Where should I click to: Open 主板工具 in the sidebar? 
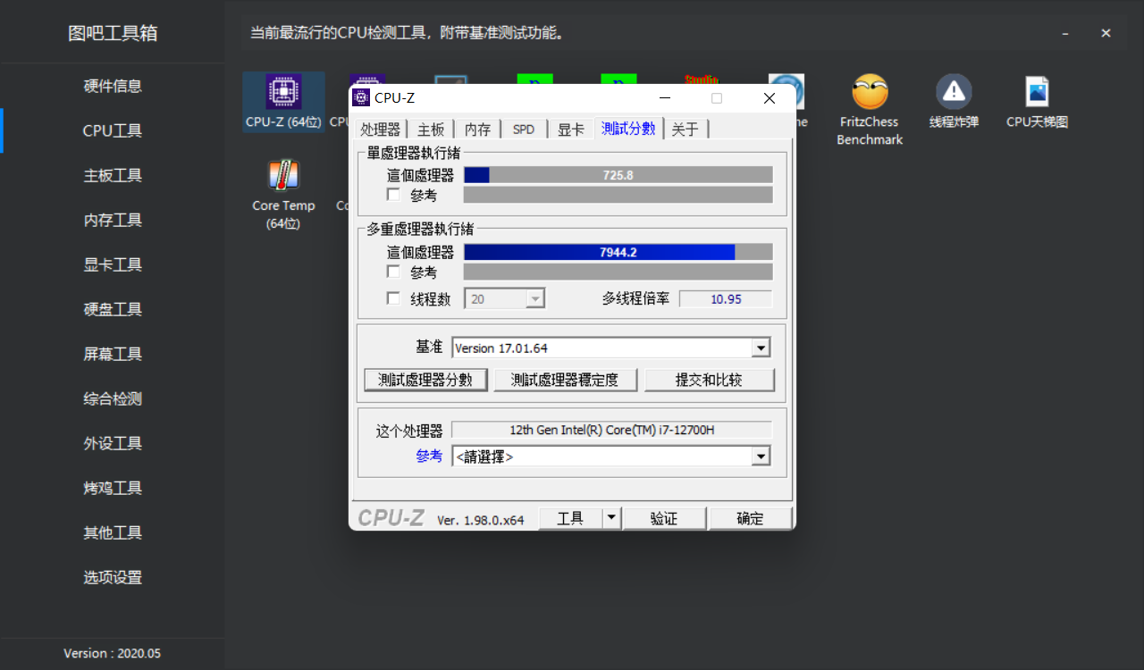point(113,175)
